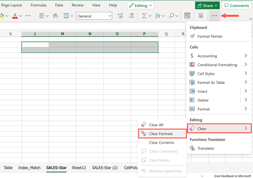Choose the Format As Table icon
The height and width of the screenshot is (178, 253).
[192, 83]
